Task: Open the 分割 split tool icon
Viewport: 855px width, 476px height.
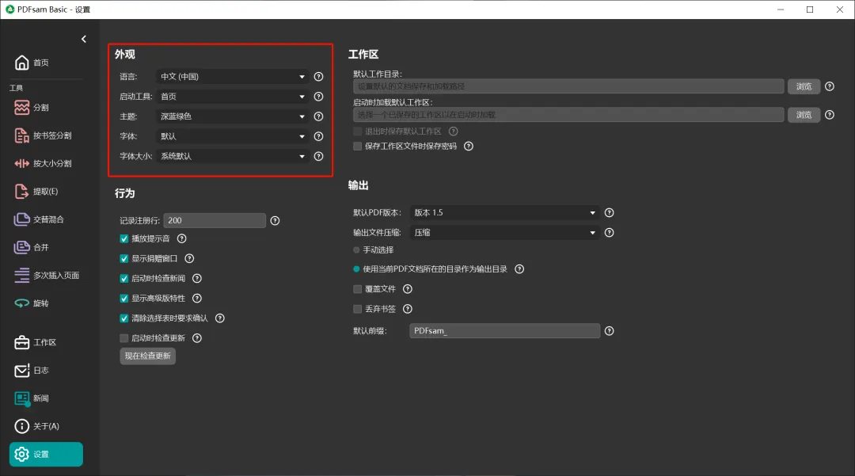Action: 22,108
